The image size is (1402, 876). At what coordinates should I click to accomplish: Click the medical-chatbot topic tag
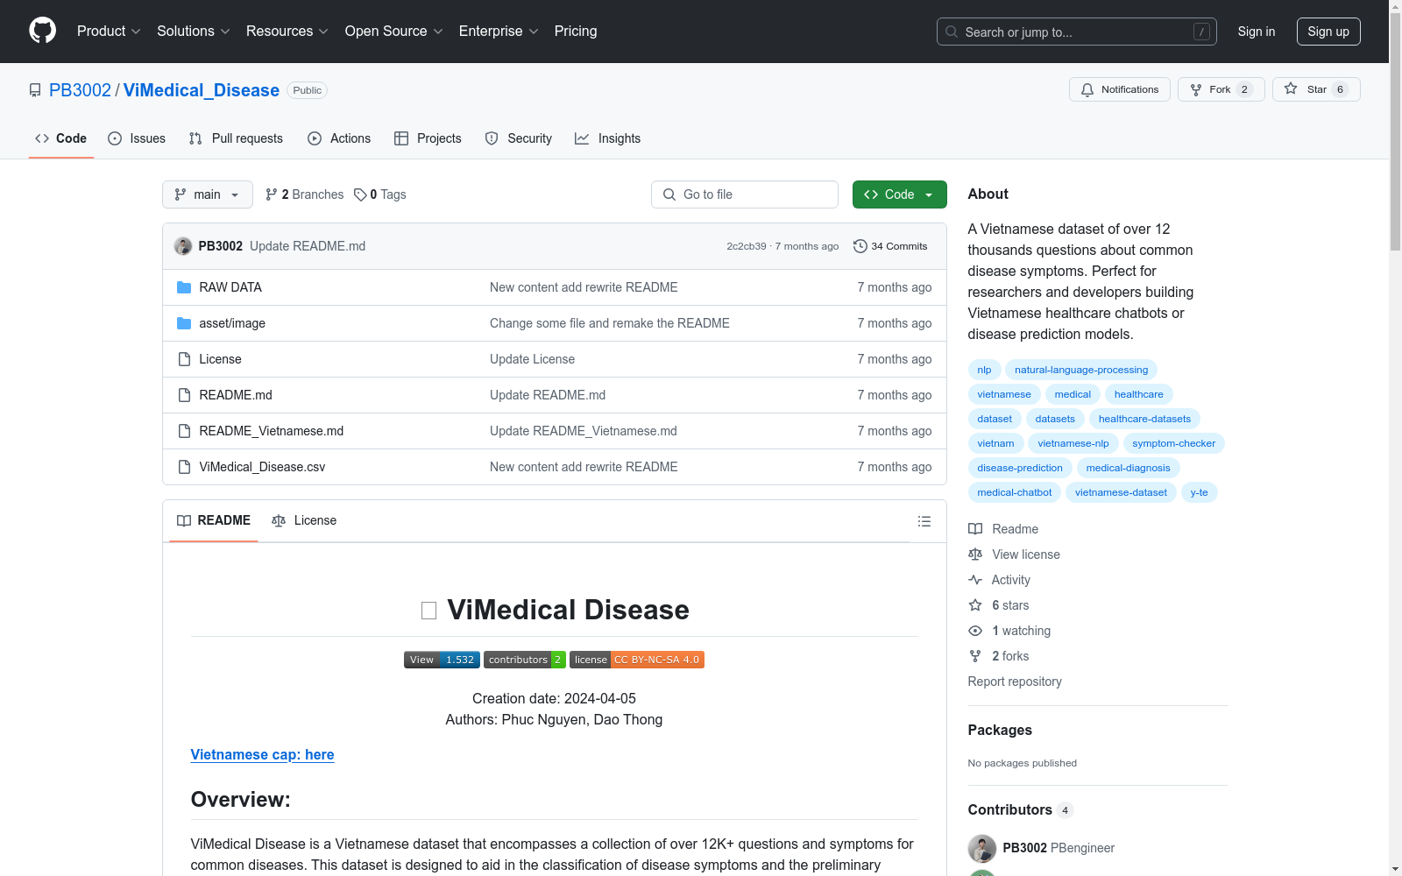coord(1015,492)
